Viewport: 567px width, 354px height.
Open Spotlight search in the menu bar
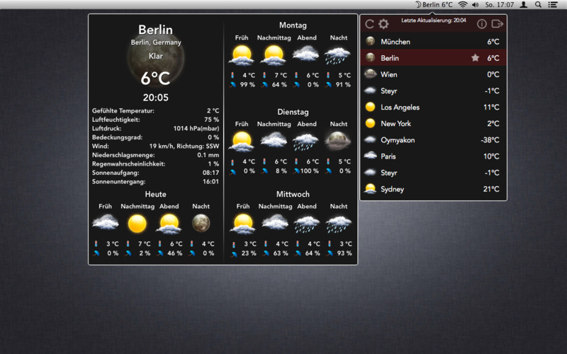pos(539,5)
